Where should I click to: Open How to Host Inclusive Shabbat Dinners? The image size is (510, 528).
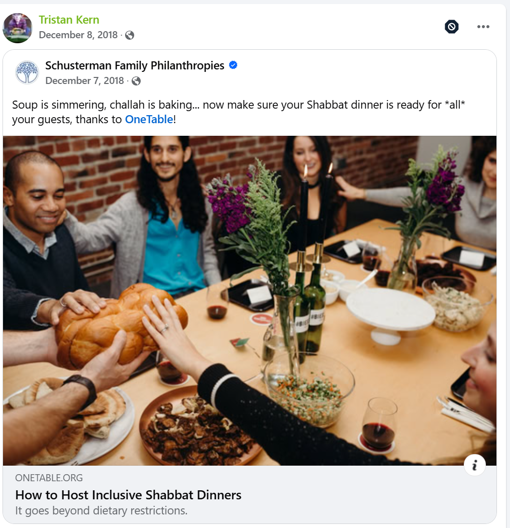[128, 495]
